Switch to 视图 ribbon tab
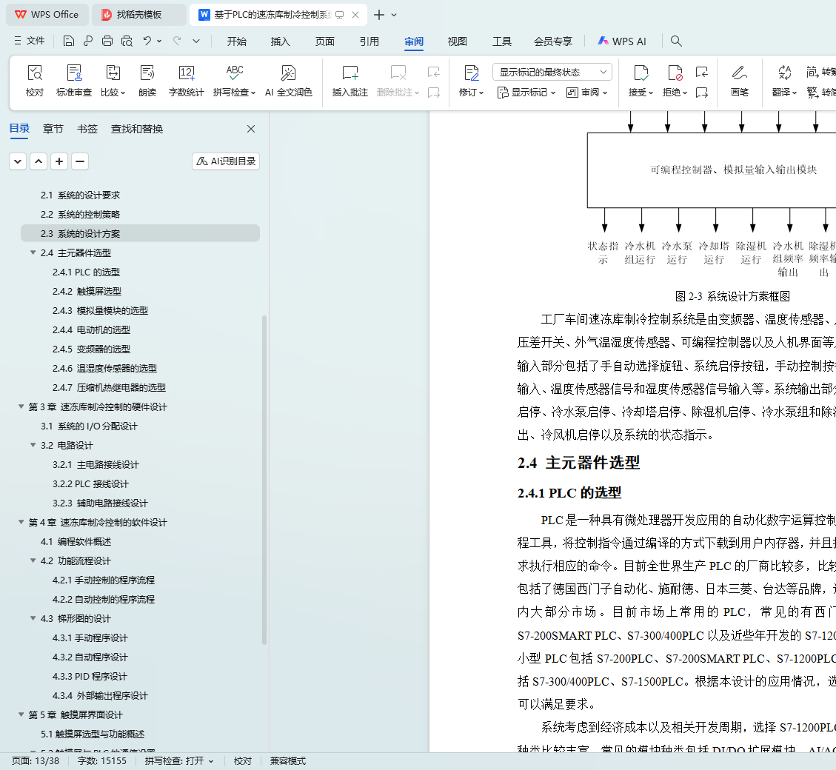Viewport: 836px width, 770px height. pyautogui.click(x=458, y=41)
